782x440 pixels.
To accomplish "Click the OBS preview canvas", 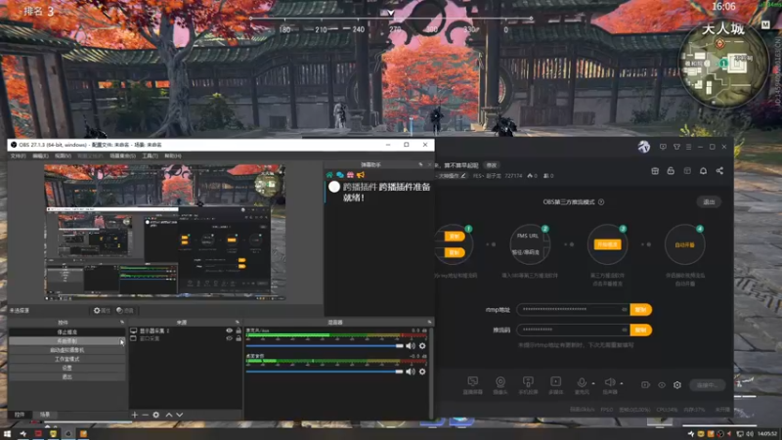I will 164,233.
